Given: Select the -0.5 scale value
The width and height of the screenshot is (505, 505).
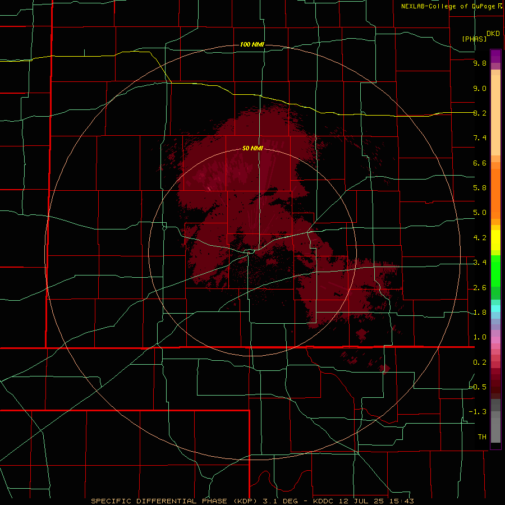Looking at the screenshot, I should pos(478,387).
